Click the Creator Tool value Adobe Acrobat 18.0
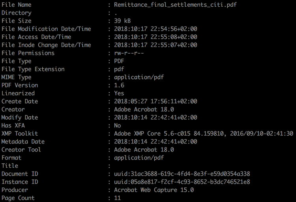 coord(144,150)
